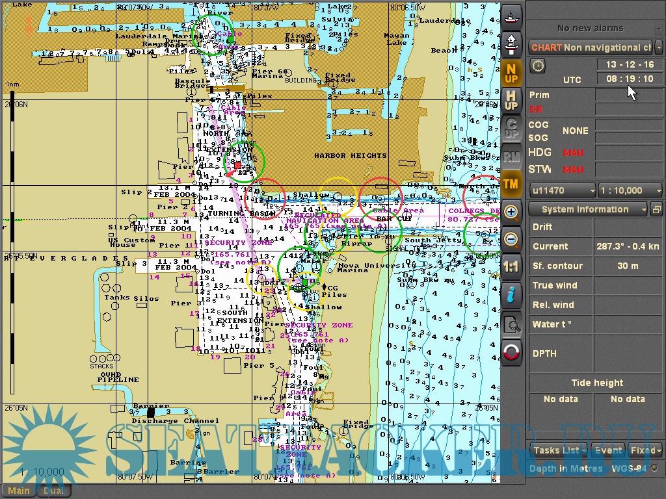Expand the System Information panel selector
The image size is (666, 499).
588,209
